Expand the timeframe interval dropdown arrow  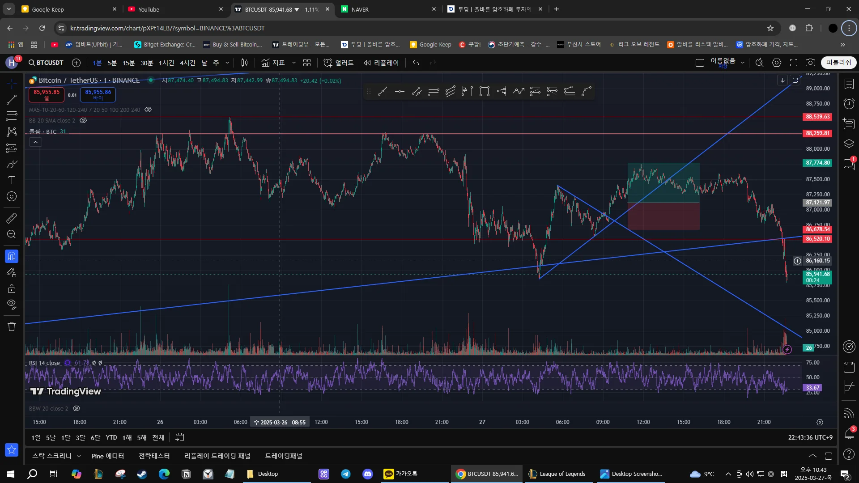[x=227, y=63]
